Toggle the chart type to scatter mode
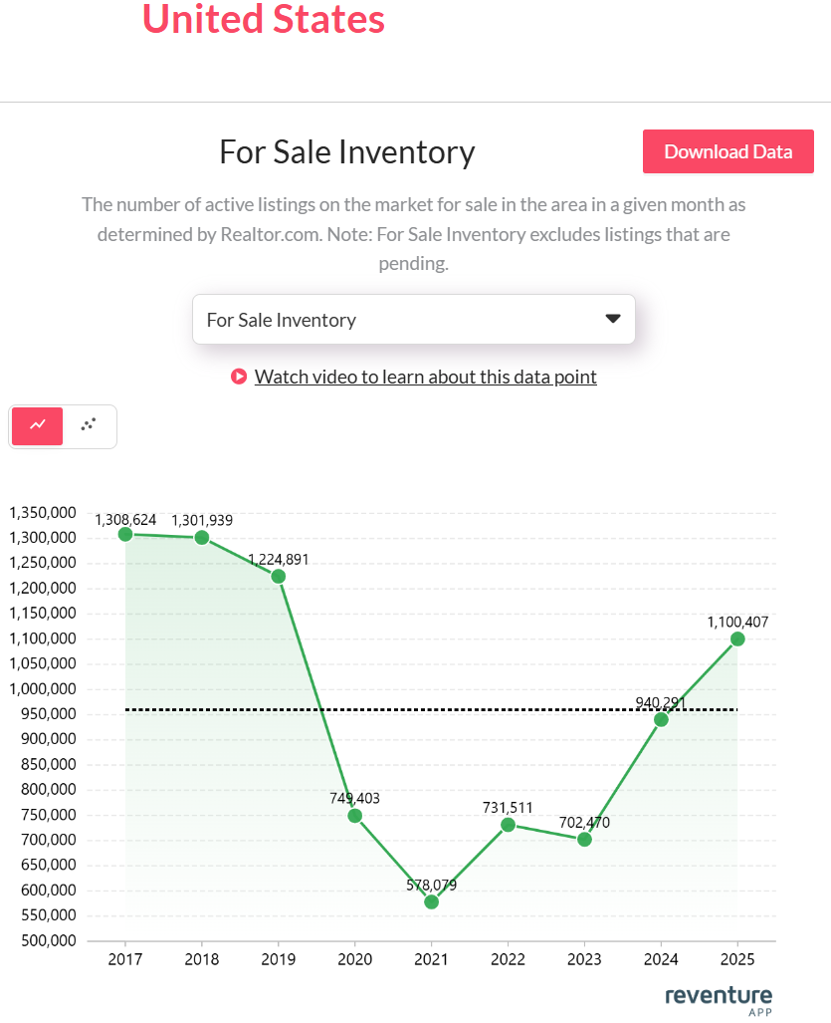The width and height of the screenshot is (831, 1023). 88,426
